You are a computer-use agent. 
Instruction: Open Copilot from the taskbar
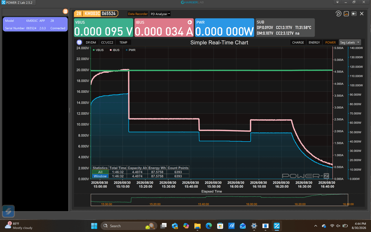pyautogui.click(x=186, y=226)
